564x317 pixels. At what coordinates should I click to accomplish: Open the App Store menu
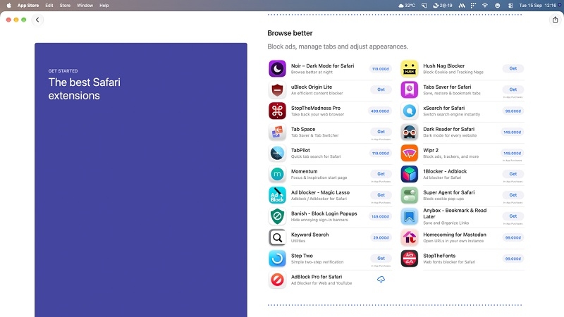pyautogui.click(x=28, y=6)
